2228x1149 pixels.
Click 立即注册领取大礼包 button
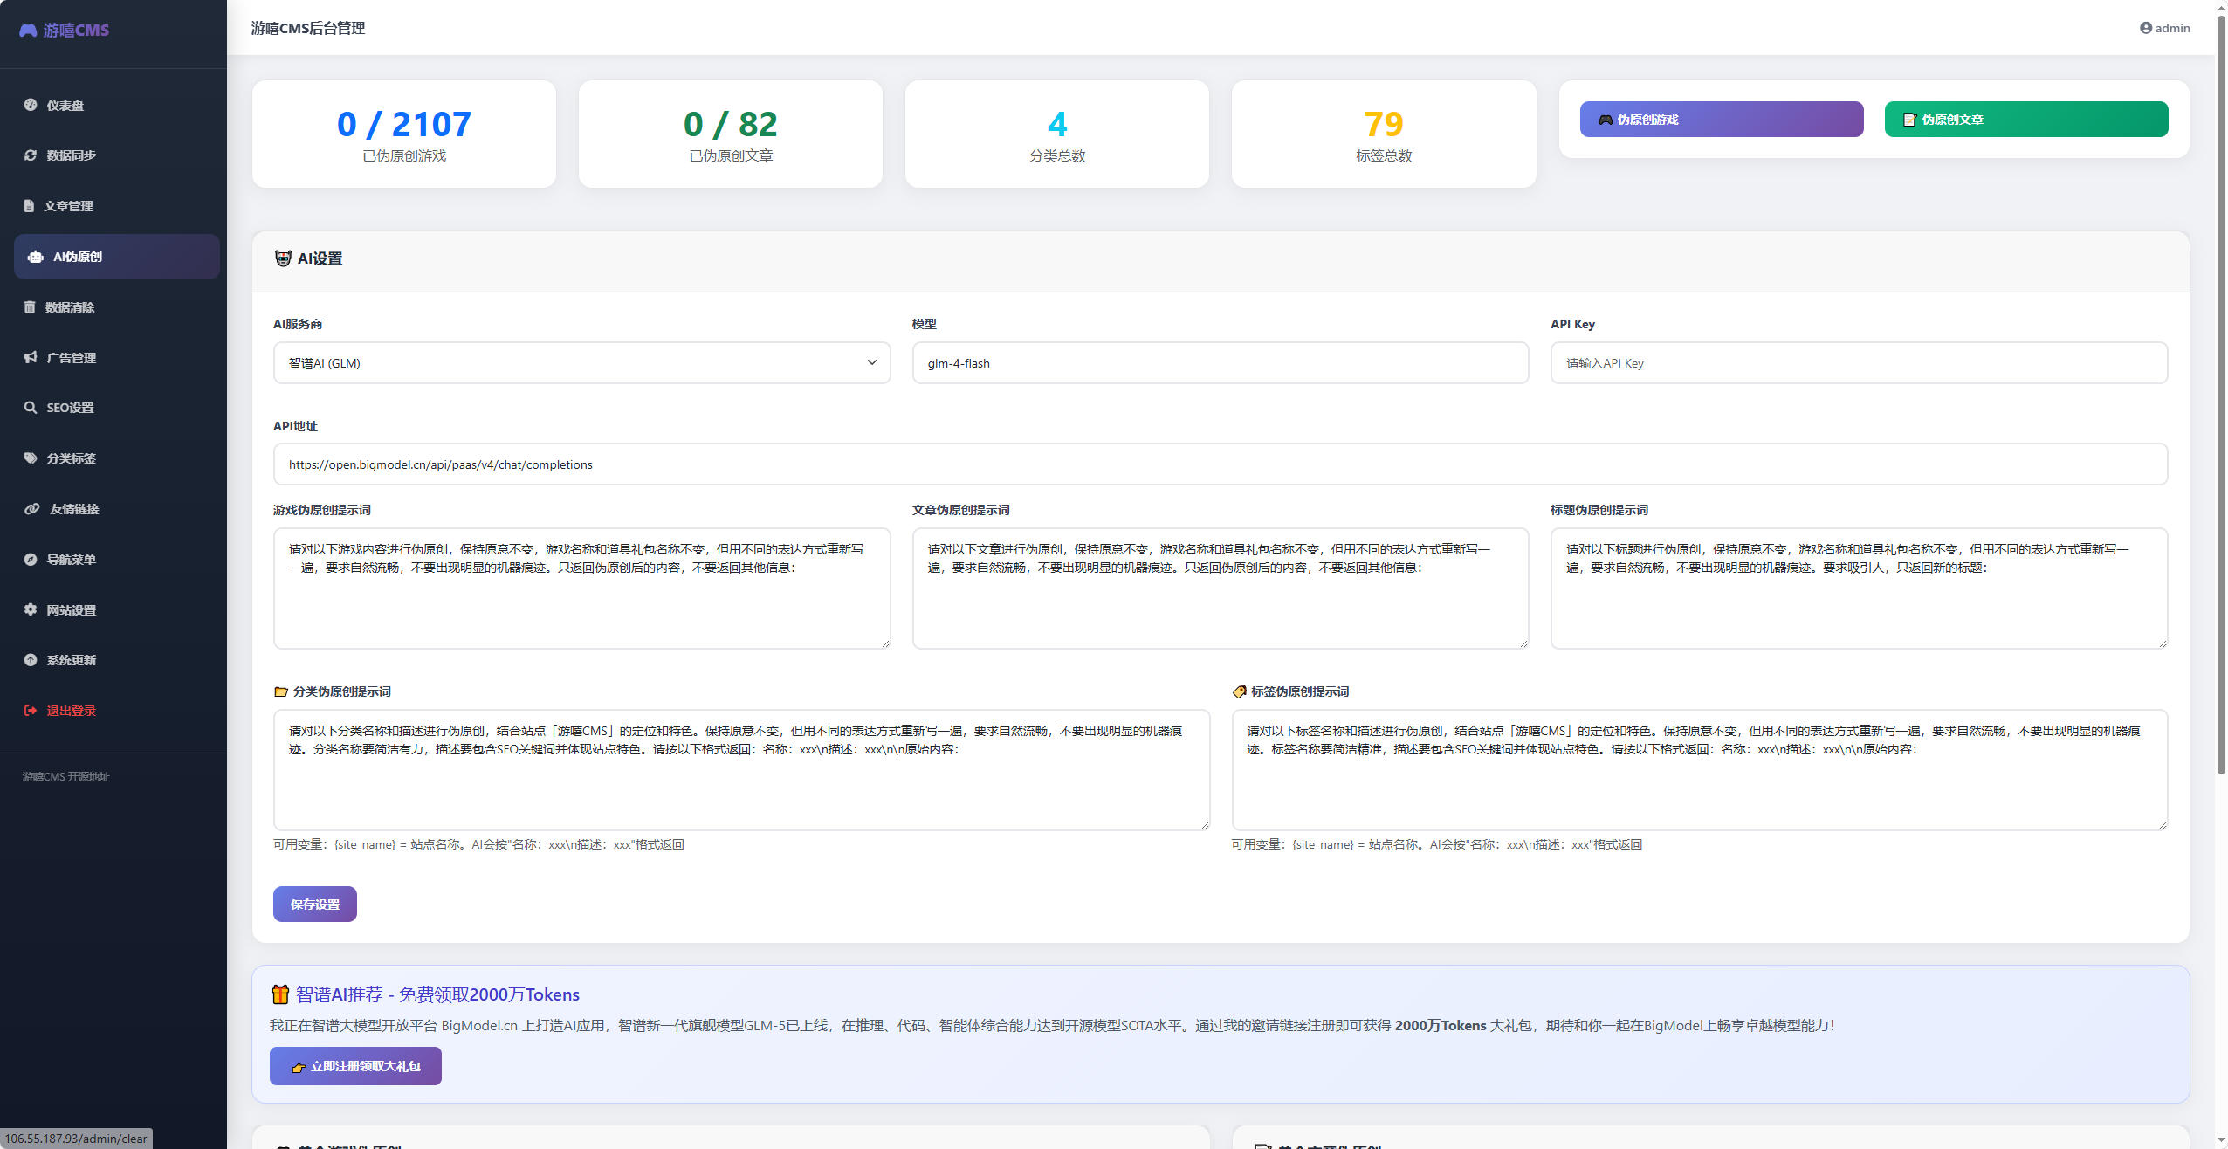tap(355, 1066)
